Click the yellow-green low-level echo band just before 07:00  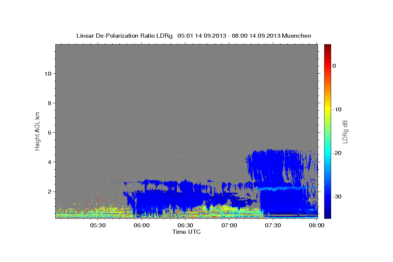223,209
